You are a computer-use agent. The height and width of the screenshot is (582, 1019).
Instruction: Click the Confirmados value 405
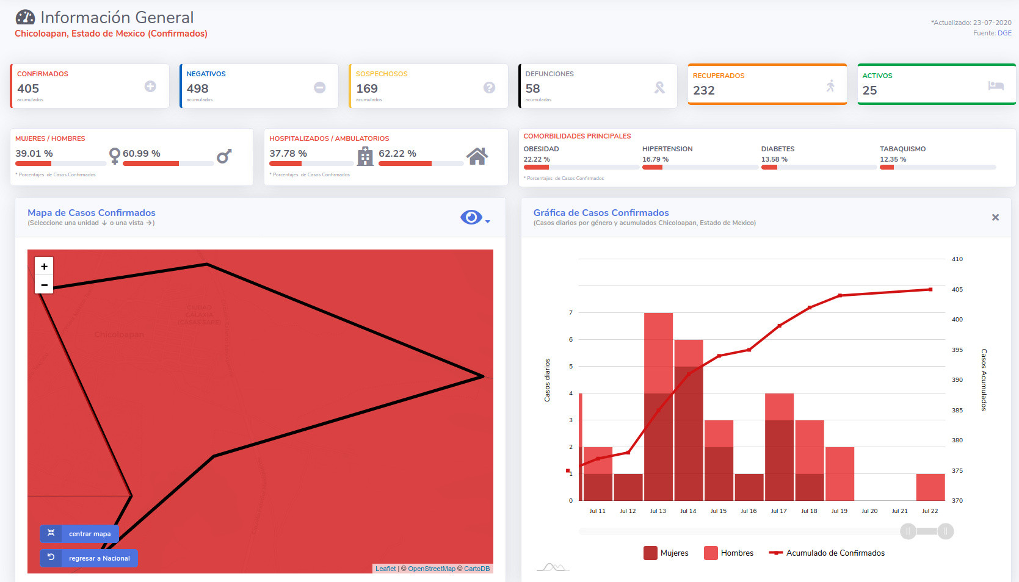click(28, 88)
